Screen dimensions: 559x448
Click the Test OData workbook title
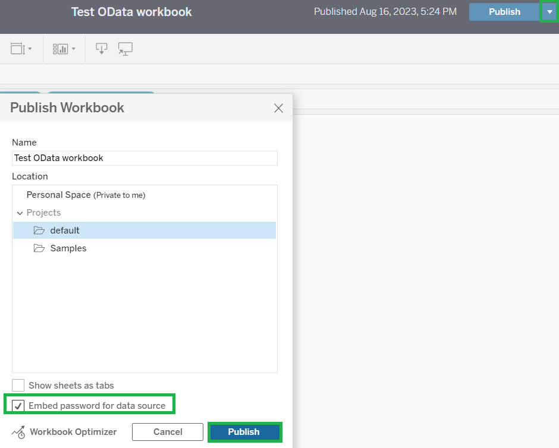(x=131, y=11)
